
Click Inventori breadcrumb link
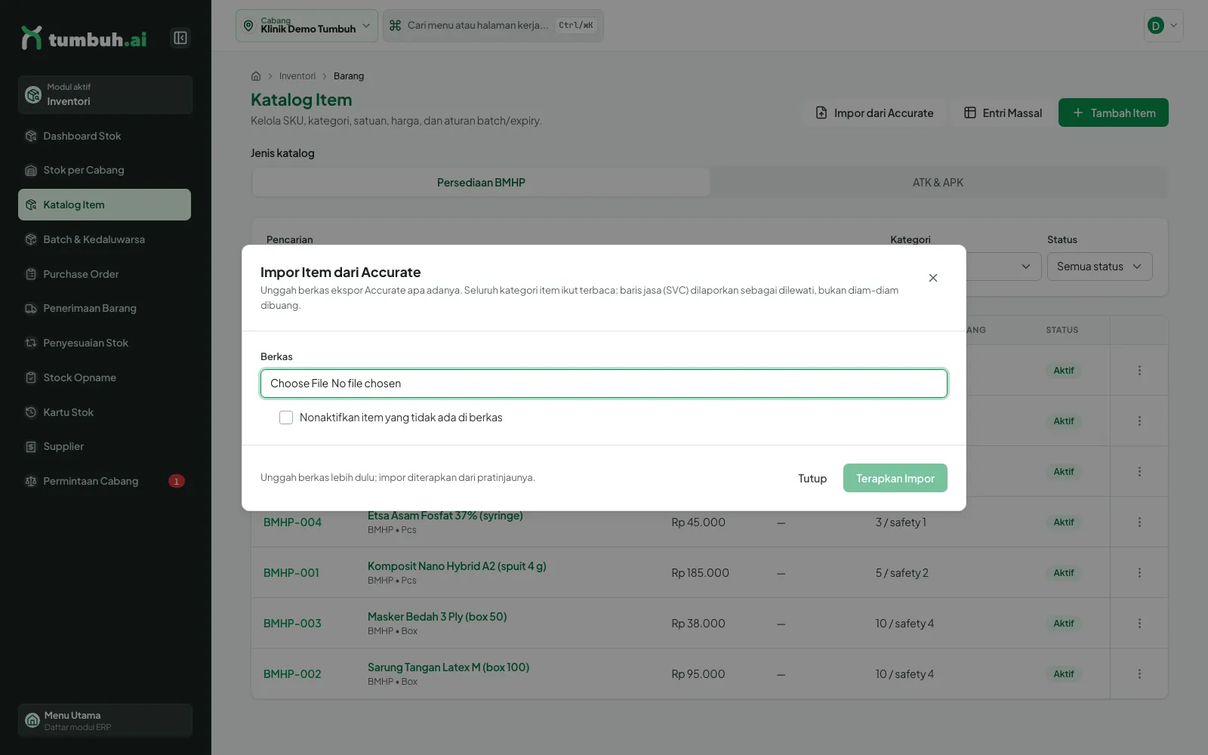tap(297, 76)
